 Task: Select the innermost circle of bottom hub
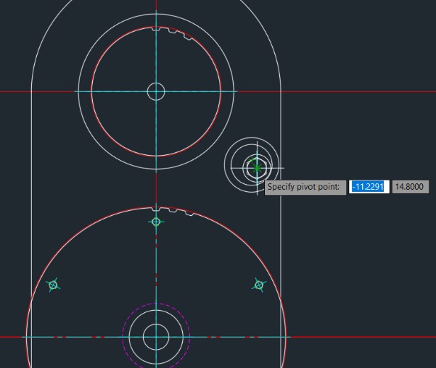[x=156, y=337]
